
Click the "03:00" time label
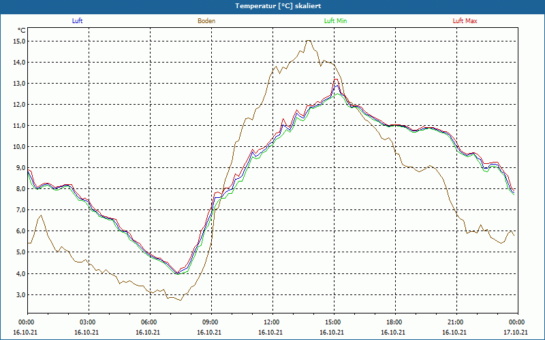(x=87, y=322)
